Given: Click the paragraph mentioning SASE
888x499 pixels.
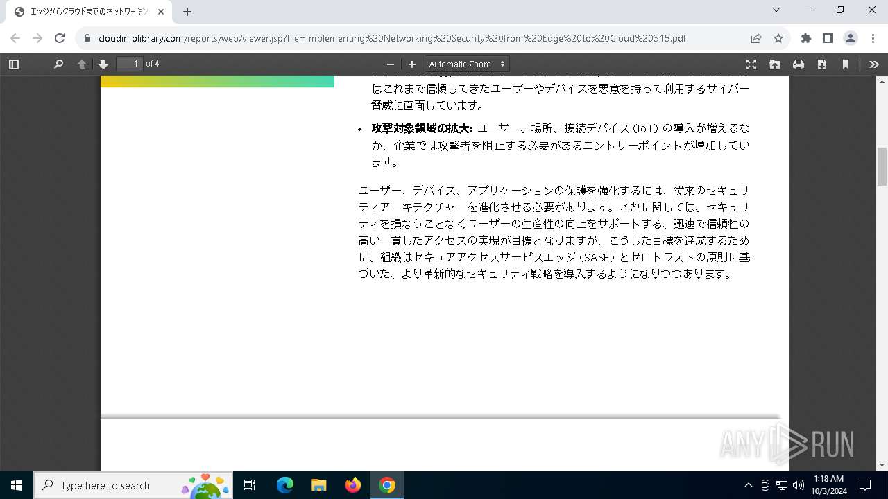Looking at the screenshot, I should (x=554, y=232).
